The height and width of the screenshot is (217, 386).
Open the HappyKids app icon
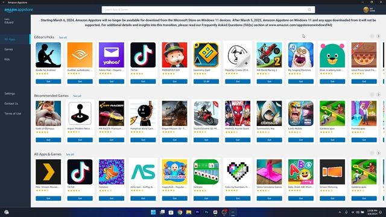tap(174, 172)
